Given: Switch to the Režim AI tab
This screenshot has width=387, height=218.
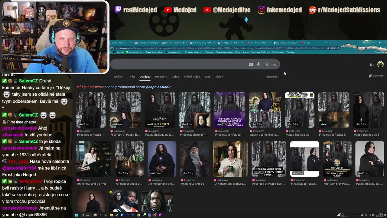Looking at the screenshot, I should pos(120,77).
